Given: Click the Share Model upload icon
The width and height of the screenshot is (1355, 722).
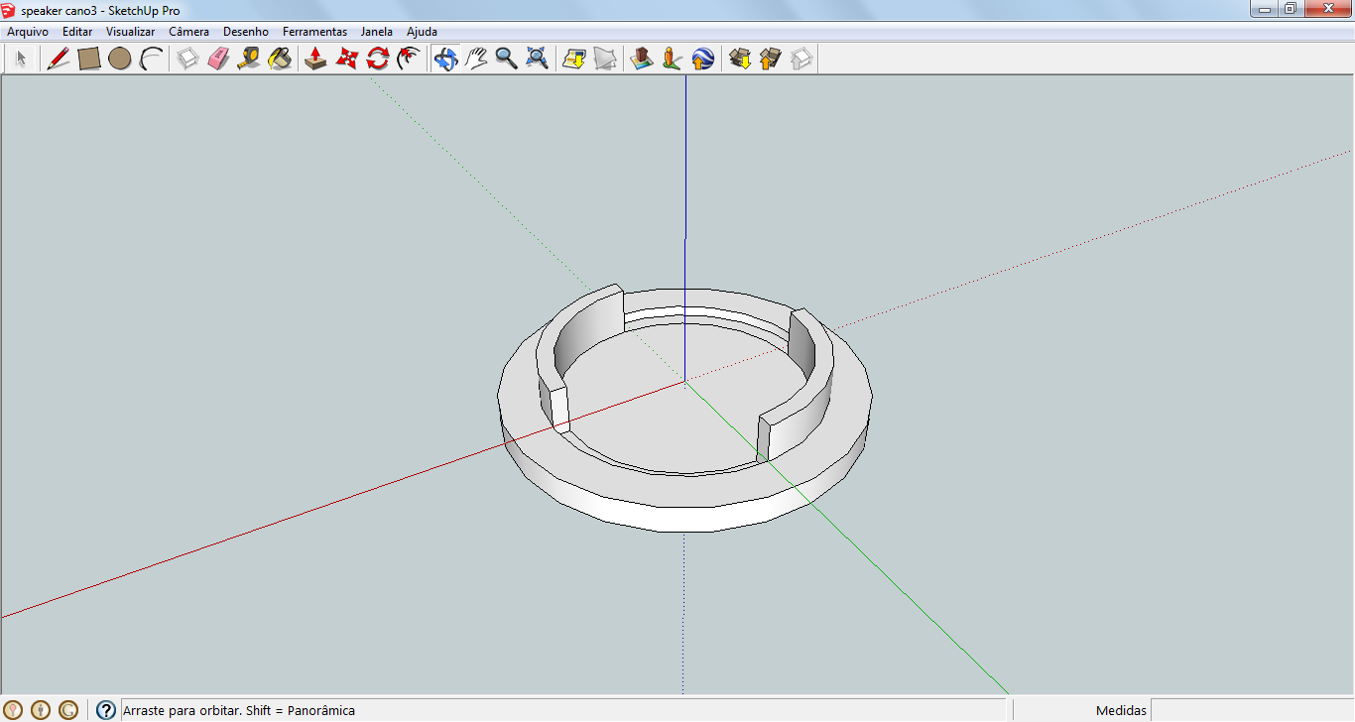Looking at the screenshot, I should pyautogui.click(x=771, y=60).
